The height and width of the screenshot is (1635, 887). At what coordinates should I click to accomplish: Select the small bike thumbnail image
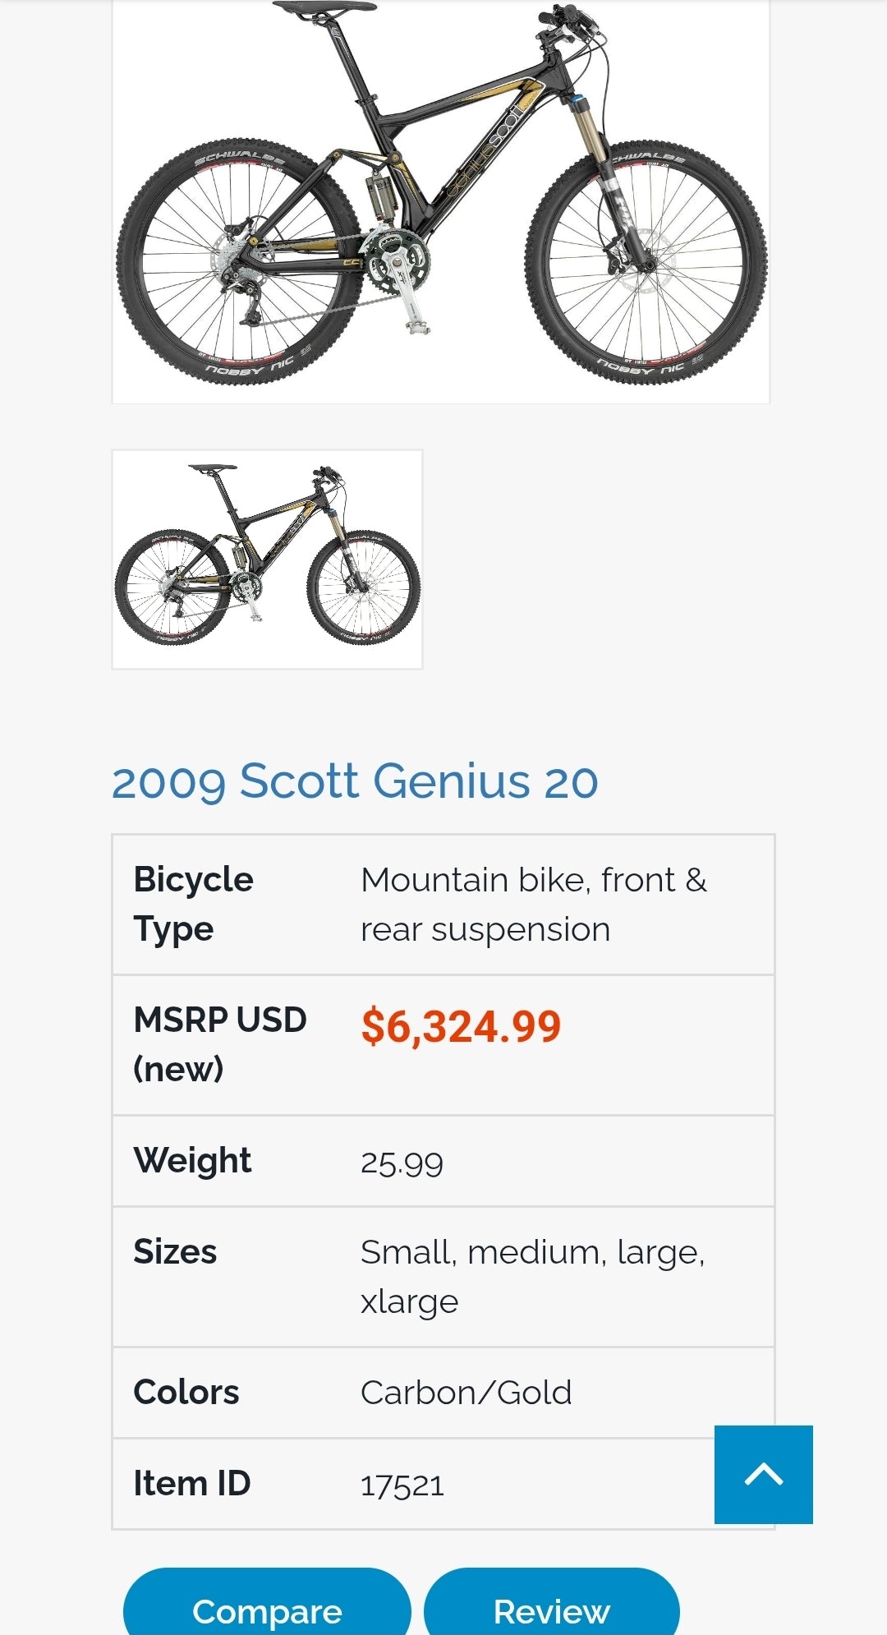pyautogui.click(x=267, y=559)
